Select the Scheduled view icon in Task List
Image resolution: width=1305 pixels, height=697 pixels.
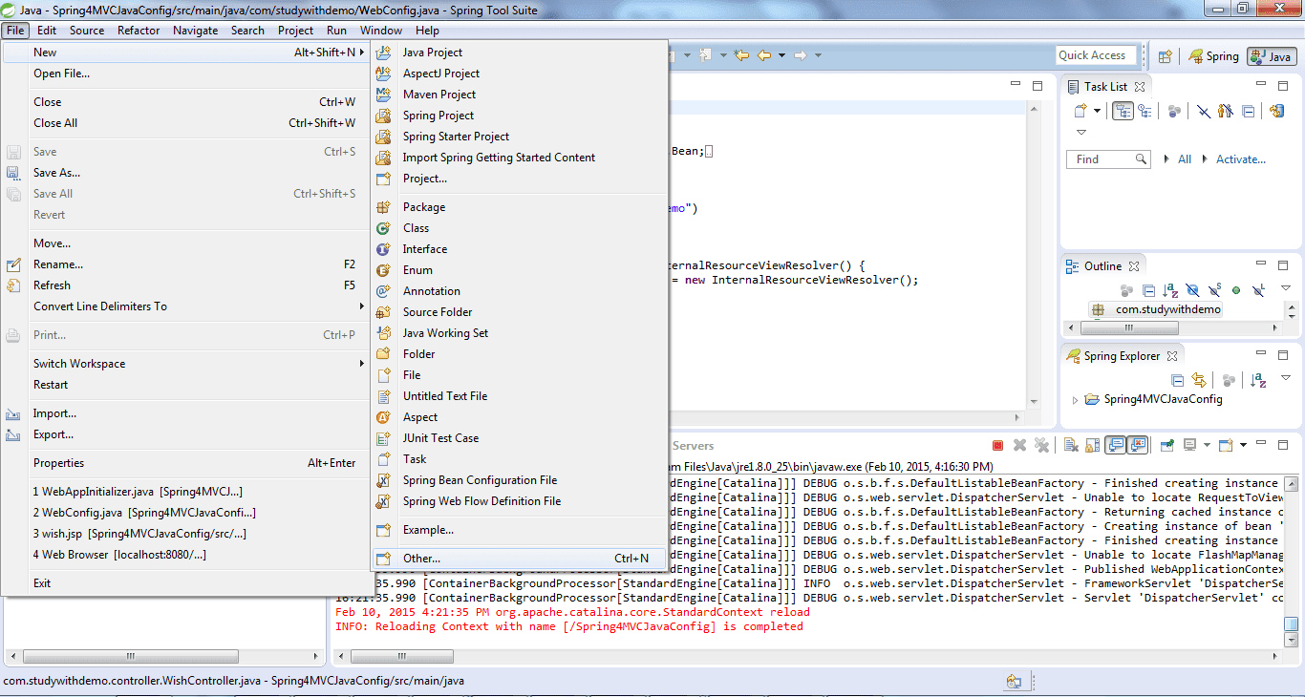1144,111
